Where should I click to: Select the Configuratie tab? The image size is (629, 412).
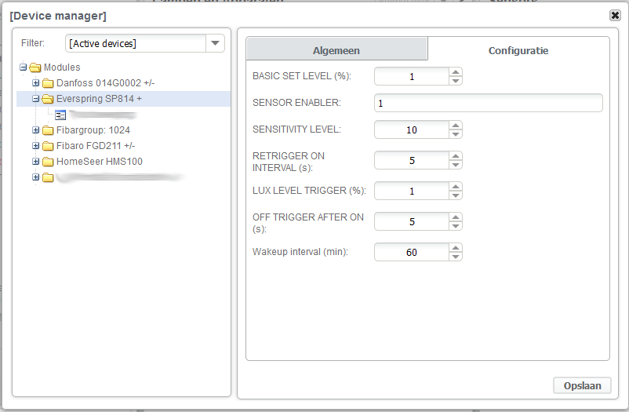(518, 50)
